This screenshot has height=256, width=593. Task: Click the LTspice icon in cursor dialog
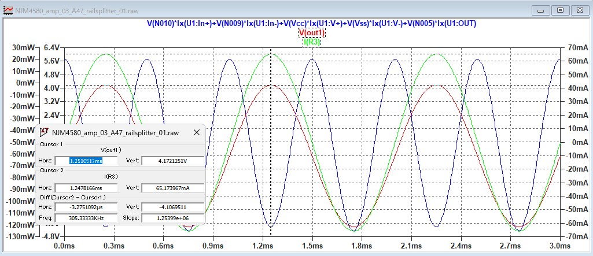(45, 132)
